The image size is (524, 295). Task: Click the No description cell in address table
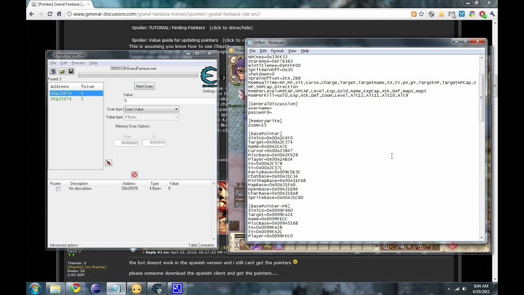coord(80,188)
